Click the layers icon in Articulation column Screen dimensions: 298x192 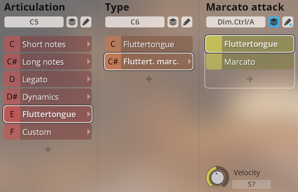72,22
